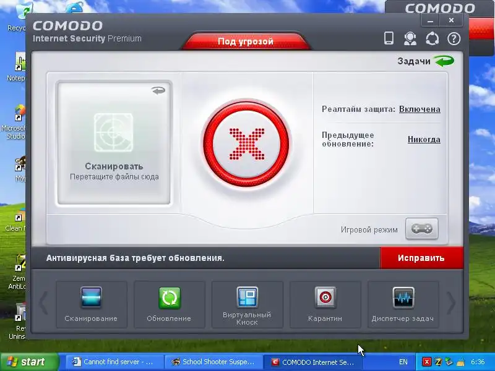Flip the scan tile using its corner arrow

pyautogui.click(x=158, y=90)
